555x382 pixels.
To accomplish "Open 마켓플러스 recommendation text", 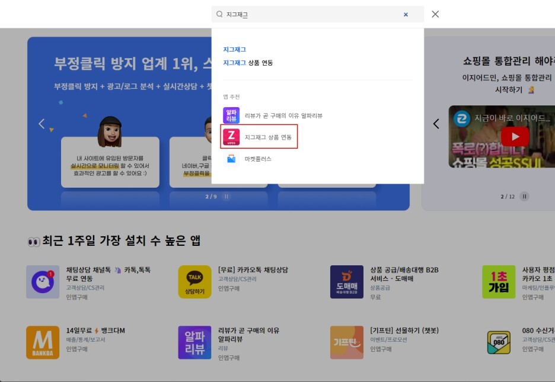I will (258, 159).
